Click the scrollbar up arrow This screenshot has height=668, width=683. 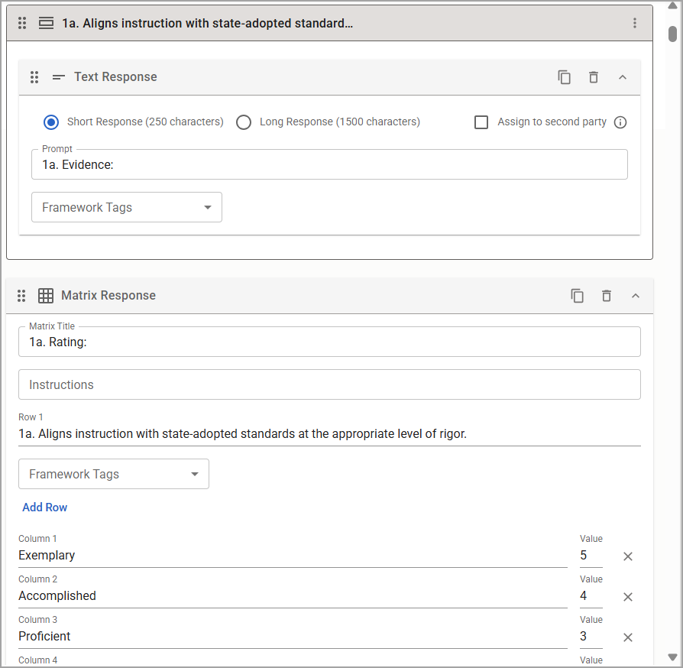click(x=673, y=5)
